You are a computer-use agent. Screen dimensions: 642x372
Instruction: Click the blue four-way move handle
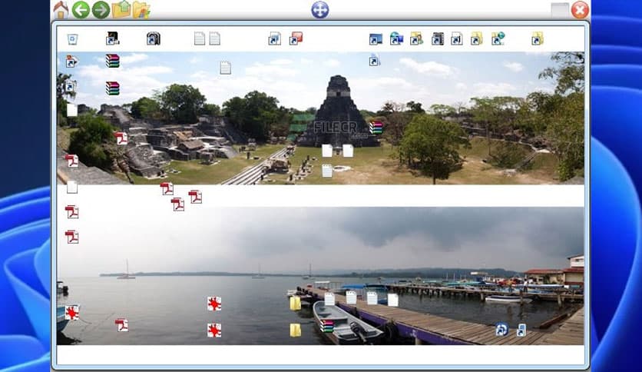click(x=319, y=10)
